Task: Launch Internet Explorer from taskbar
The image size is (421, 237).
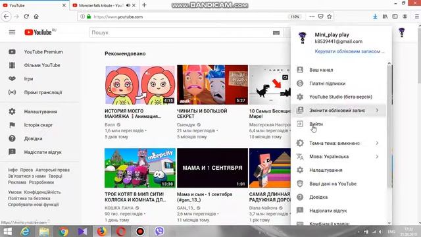Action: click(26, 231)
